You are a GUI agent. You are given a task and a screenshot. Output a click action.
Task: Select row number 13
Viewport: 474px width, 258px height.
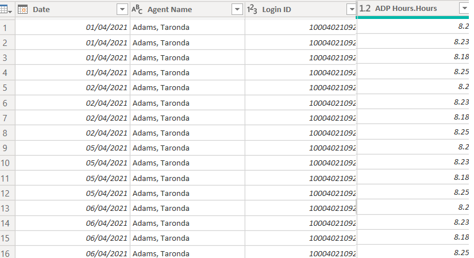[x=7, y=209]
